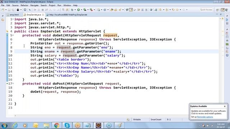
Task: Close the EmpServlet.java editor tab
Action: pos(43,15)
